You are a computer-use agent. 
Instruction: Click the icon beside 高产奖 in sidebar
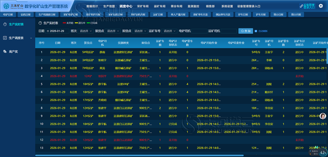[5, 52]
